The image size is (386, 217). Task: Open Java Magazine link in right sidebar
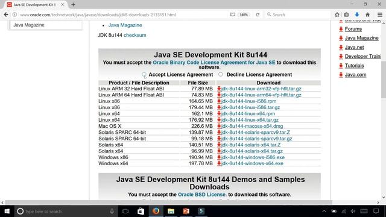coord(362,38)
